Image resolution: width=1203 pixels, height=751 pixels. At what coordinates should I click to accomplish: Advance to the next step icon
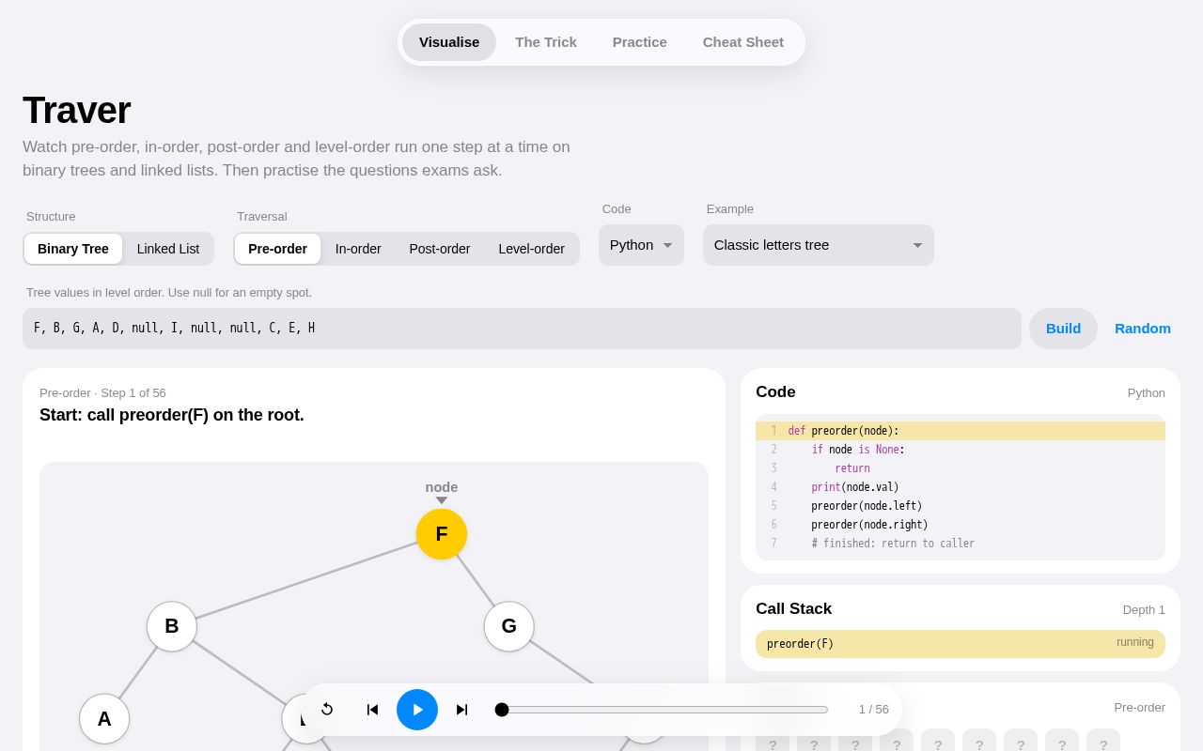coord(461,710)
